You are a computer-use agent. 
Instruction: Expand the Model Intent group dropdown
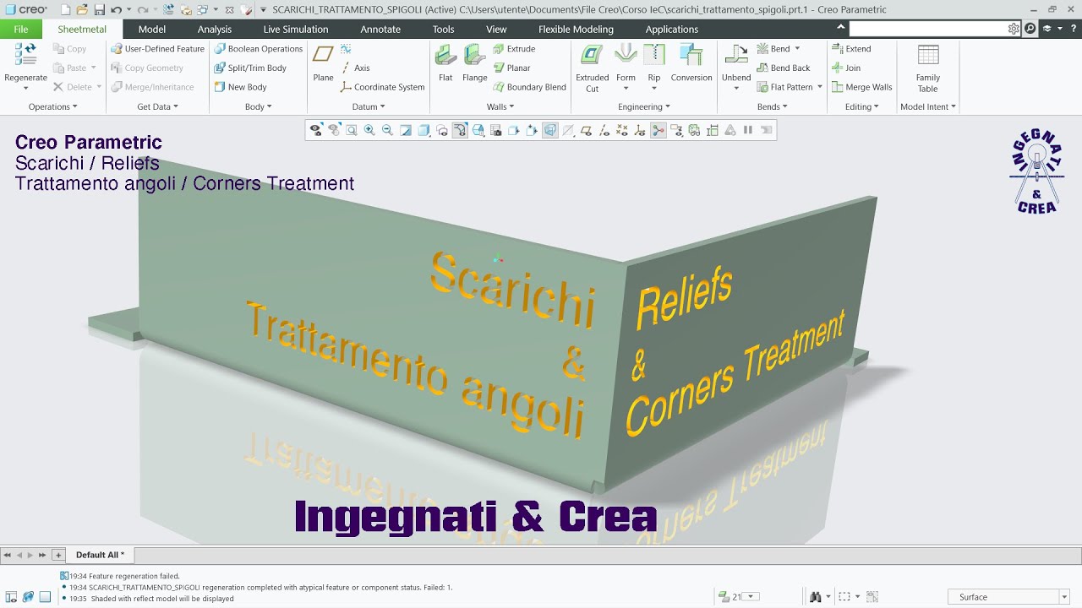click(928, 106)
